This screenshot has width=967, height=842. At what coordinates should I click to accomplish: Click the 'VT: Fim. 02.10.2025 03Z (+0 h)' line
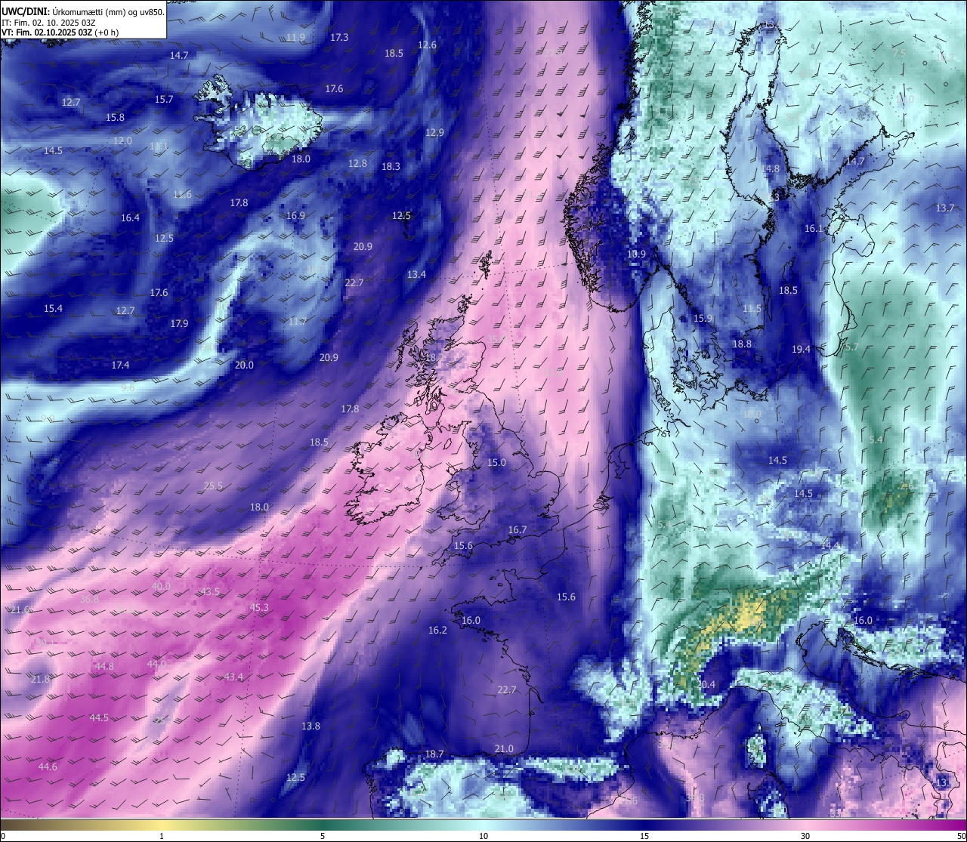(60, 32)
